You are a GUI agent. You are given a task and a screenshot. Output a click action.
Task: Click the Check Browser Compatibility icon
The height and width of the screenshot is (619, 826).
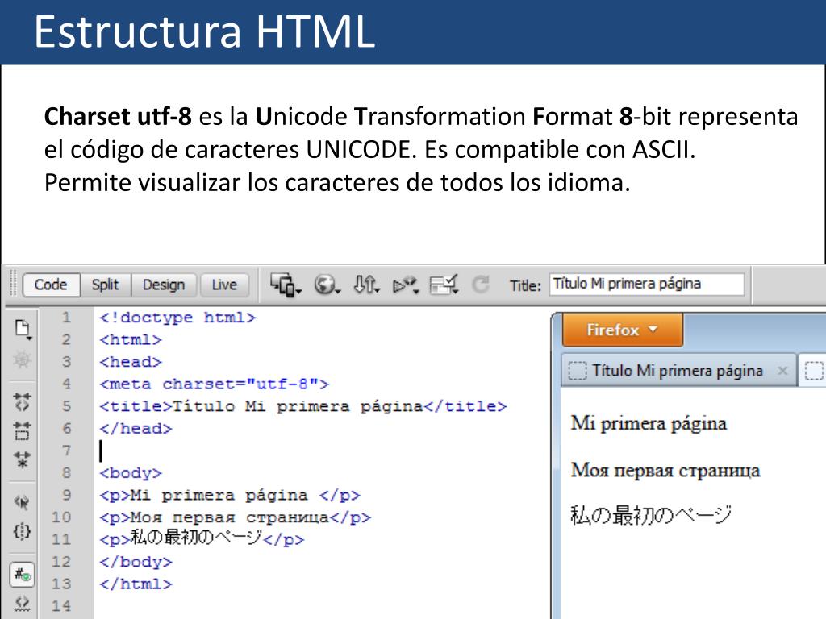[444, 285]
